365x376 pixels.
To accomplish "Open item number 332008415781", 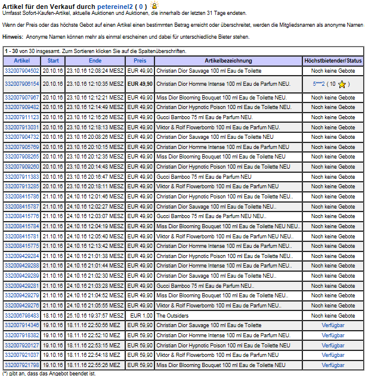I will (x=22, y=236).
